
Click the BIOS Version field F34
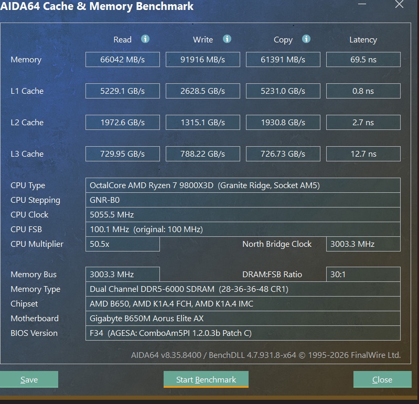click(243, 333)
